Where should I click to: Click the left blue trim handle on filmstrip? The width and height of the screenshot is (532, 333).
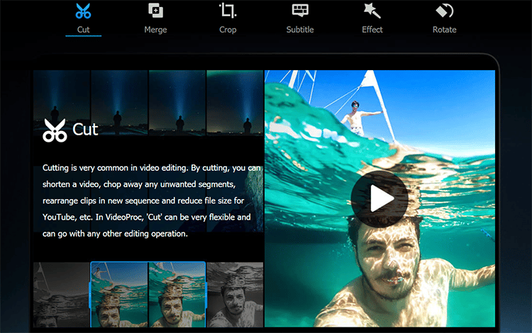pos(90,294)
